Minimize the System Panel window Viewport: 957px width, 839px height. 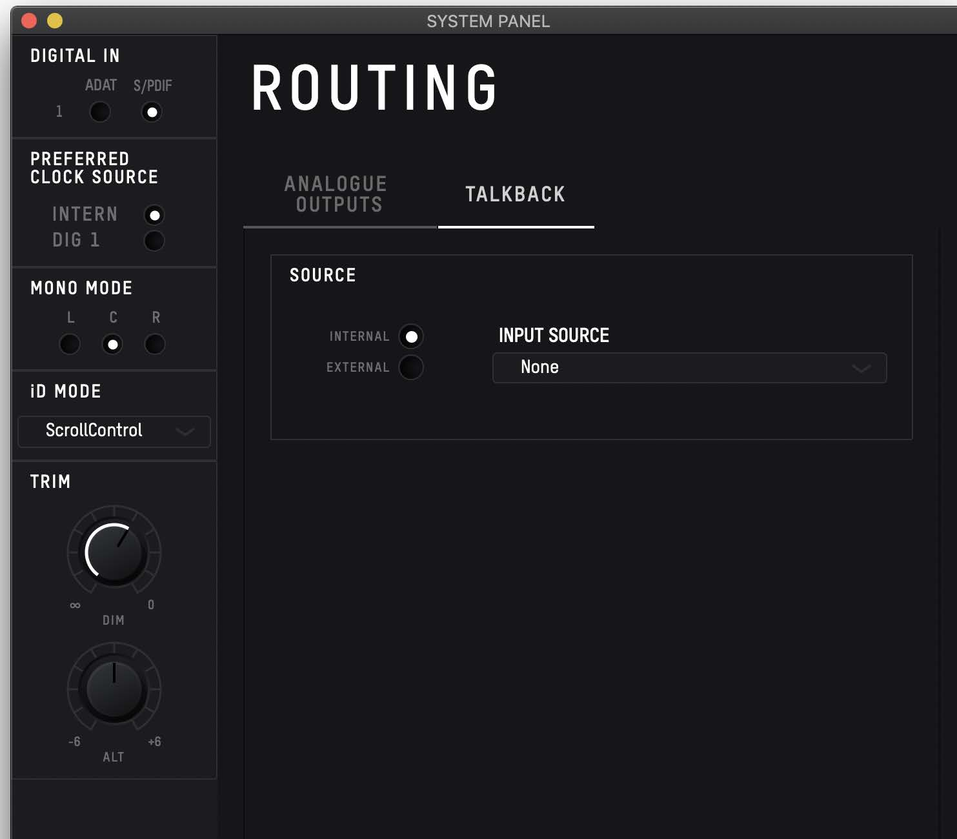[55, 21]
